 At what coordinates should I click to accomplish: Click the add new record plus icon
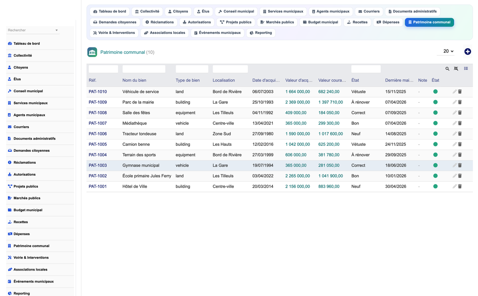pyautogui.click(x=468, y=51)
